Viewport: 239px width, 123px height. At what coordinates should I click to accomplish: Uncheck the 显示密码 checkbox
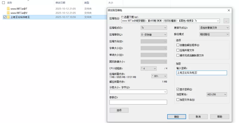(178, 89)
